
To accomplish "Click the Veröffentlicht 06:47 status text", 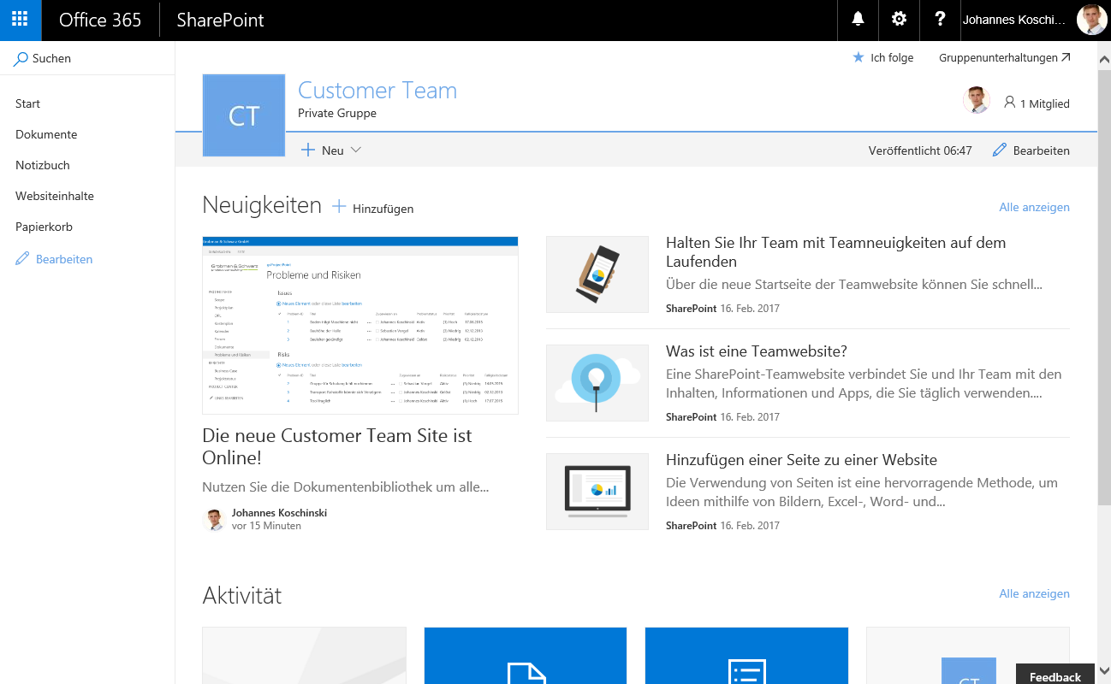I will click(x=920, y=150).
